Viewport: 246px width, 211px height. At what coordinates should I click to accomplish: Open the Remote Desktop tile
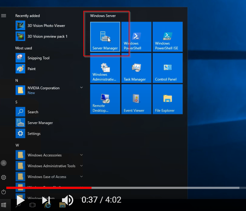coord(105,99)
